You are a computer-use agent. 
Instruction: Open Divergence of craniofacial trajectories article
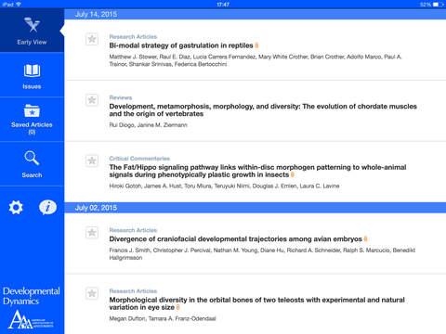(236, 239)
